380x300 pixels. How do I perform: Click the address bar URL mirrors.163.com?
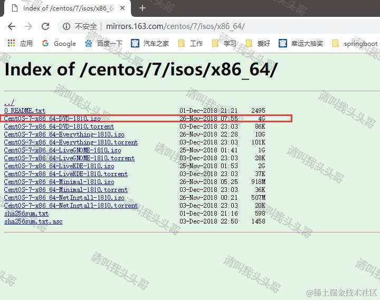175,26
